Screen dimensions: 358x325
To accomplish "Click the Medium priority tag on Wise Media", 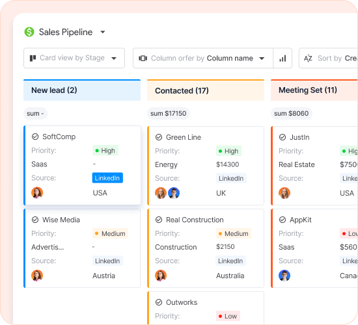I will tap(110, 233).
